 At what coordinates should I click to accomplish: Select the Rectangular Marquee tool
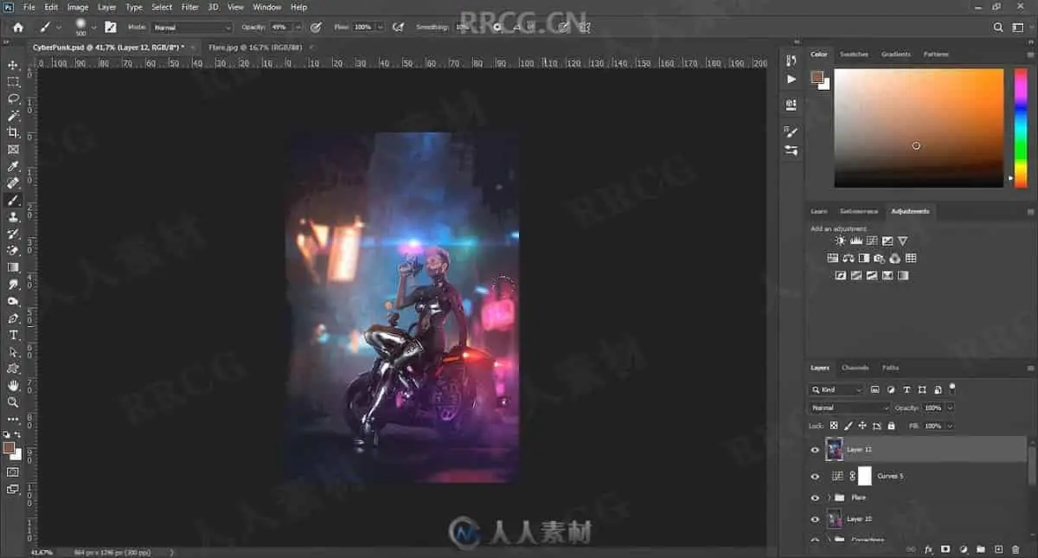(x=13, y=82)
